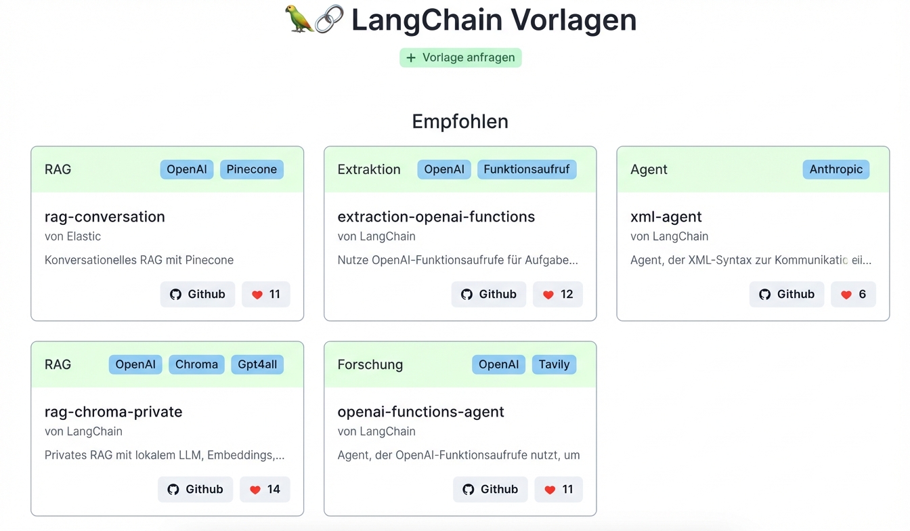Click the Vorlage anfragen button
Image resolution: width=910 pixels, height=531 pixels.
(x=460, y=58)
